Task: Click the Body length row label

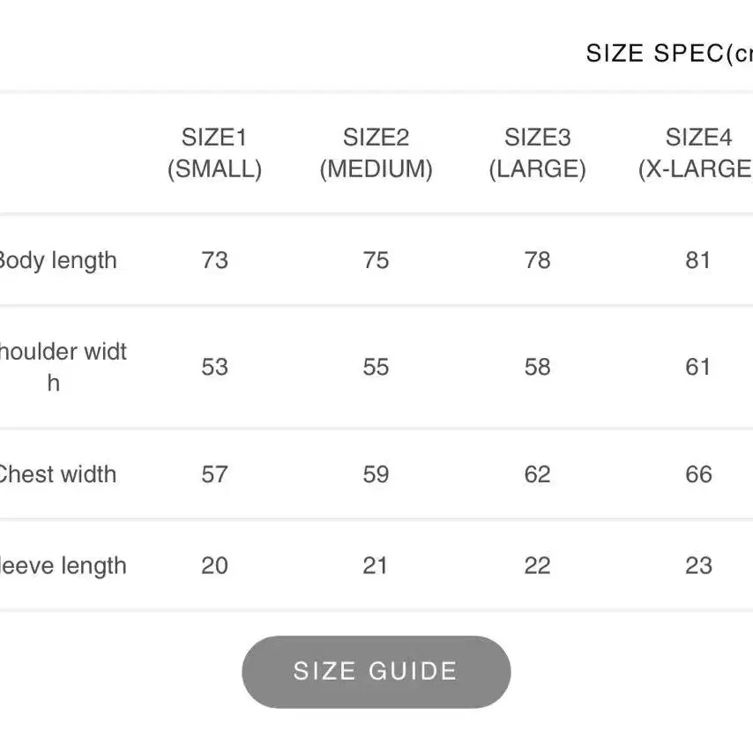Action: (x=57, y=261)
